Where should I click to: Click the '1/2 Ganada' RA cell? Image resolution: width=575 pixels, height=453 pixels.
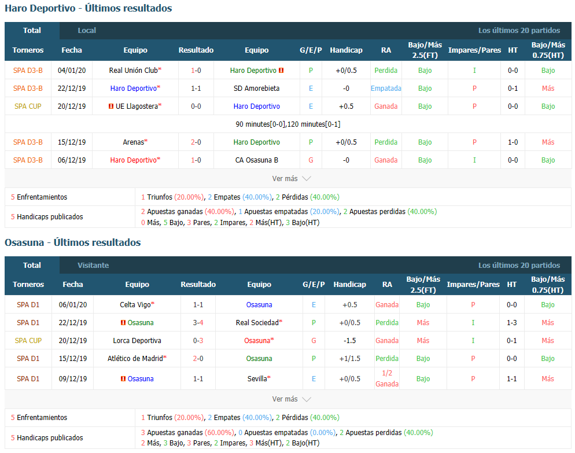click(387, 378)
